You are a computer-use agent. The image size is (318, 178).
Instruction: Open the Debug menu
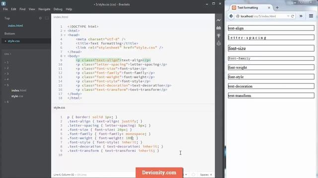[58, 9]
